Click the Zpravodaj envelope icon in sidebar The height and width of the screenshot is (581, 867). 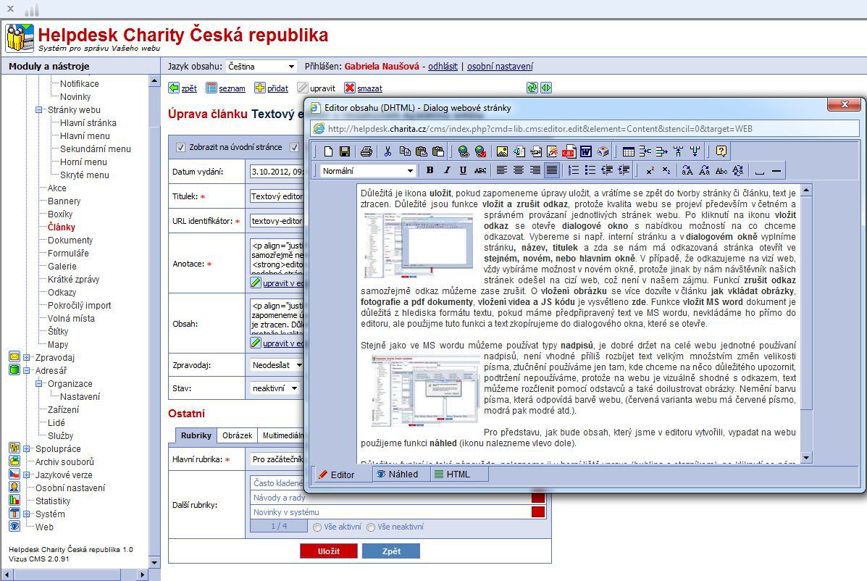click(14, 357)
